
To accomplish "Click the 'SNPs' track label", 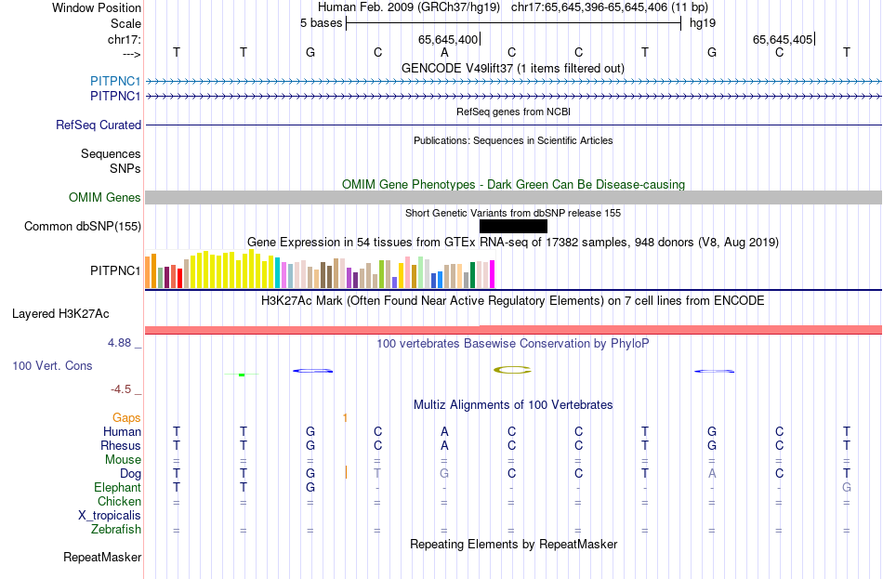I will click(125, 168).
